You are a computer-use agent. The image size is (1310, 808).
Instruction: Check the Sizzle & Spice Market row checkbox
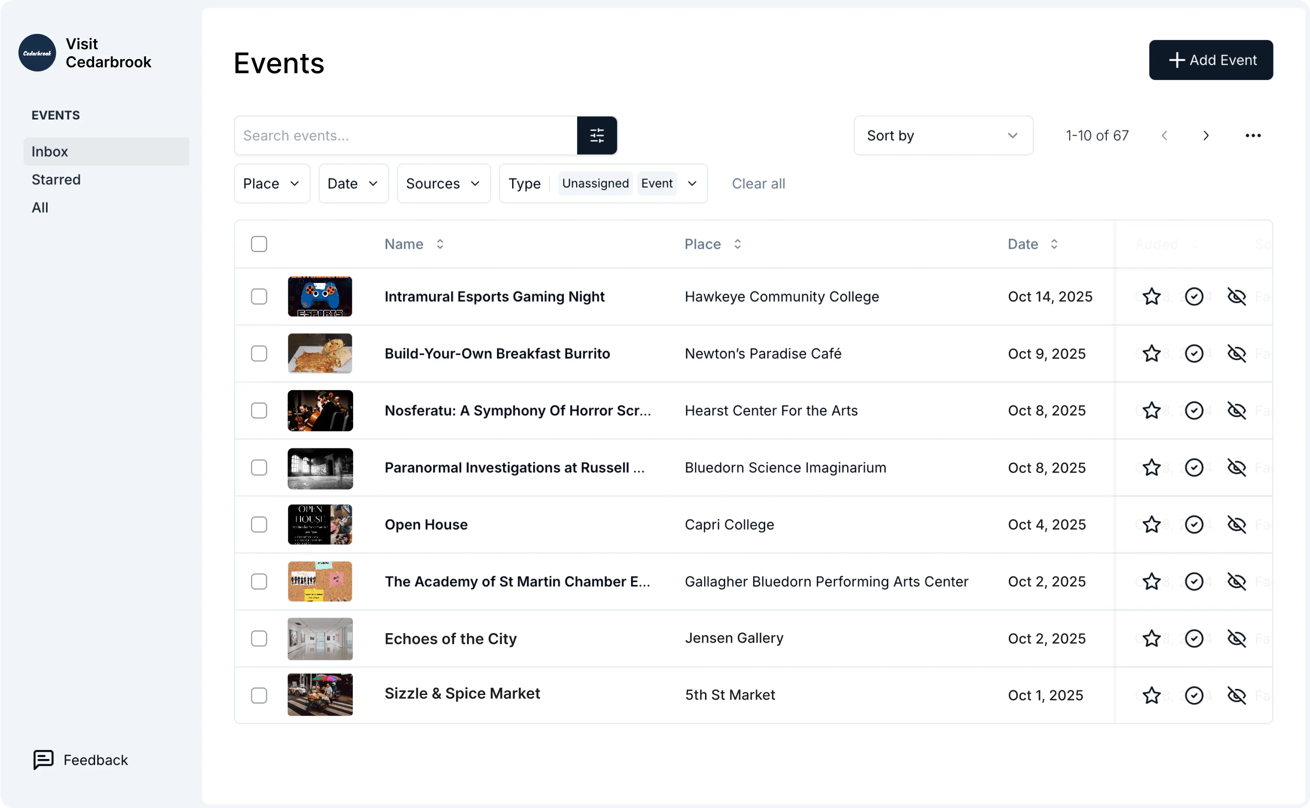pos(259,695)
